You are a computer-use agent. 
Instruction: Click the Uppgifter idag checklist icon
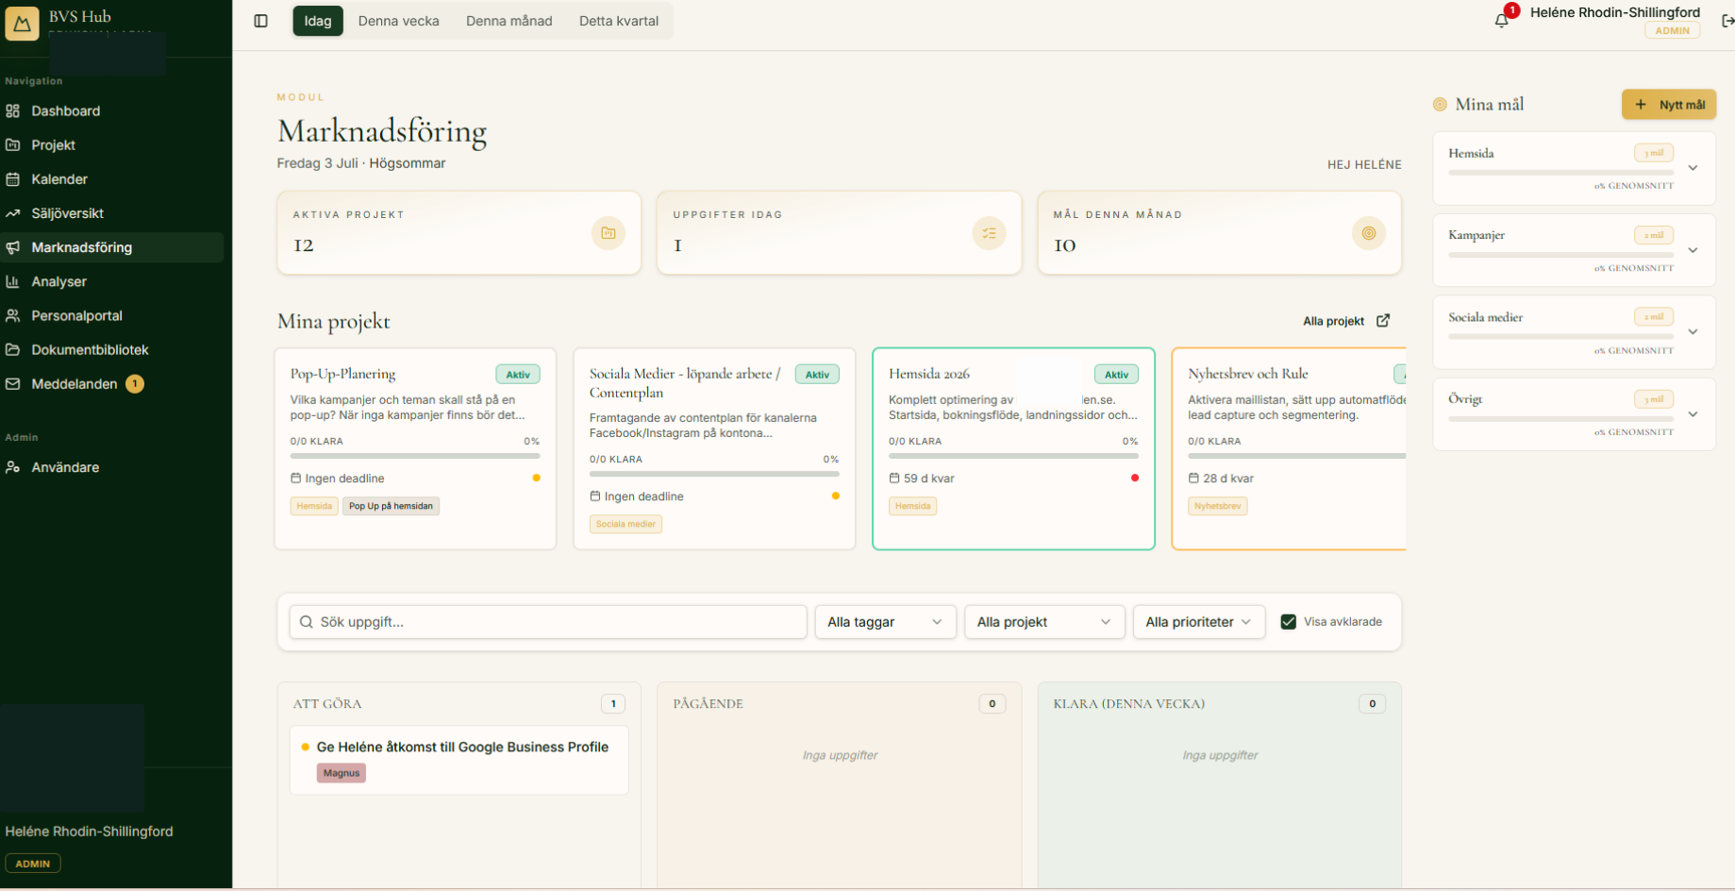989,233
